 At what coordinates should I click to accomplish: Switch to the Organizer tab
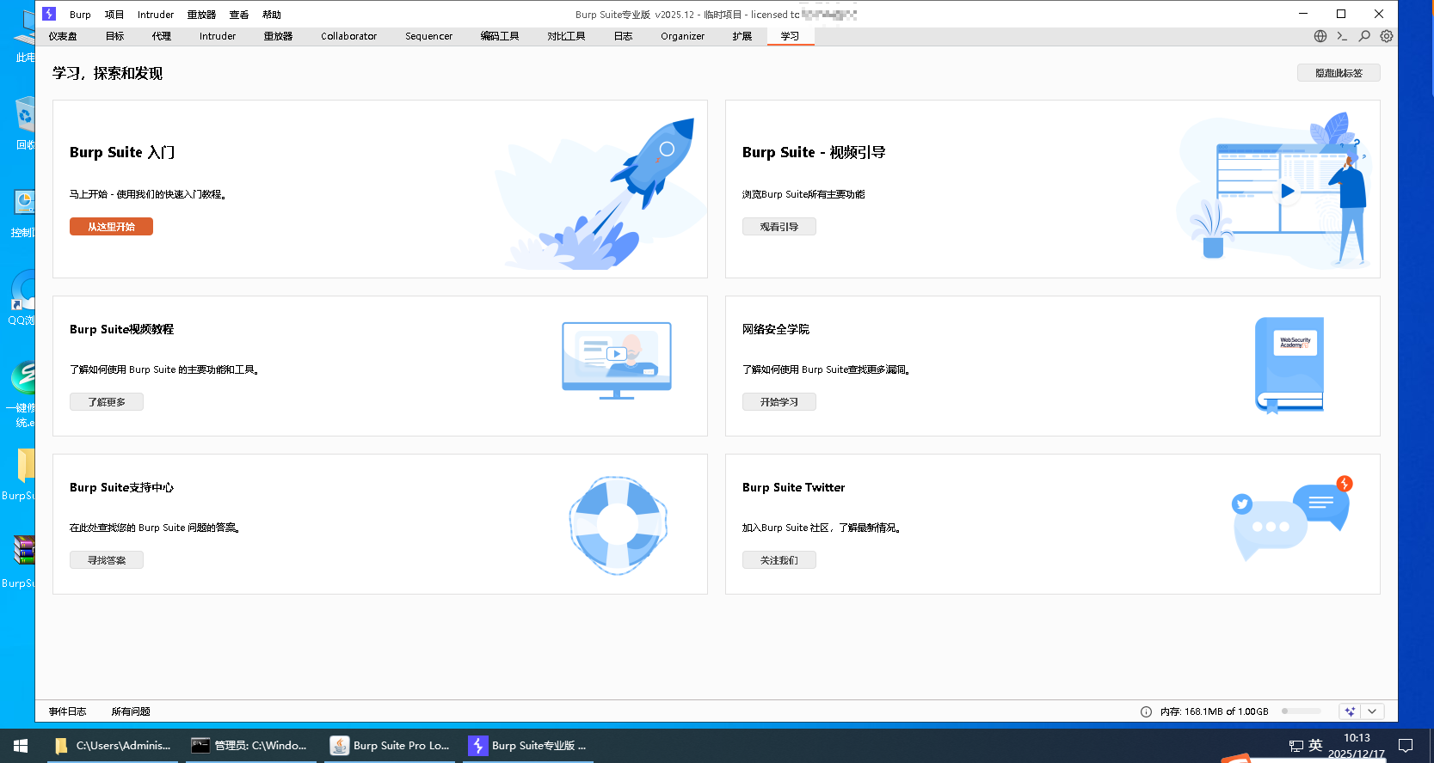coord(682,36)
